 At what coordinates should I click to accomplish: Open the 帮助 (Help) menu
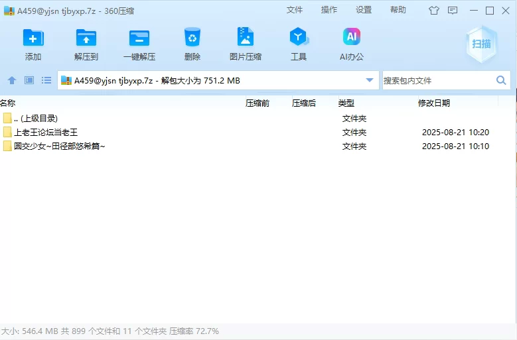[x=398, y=10]
